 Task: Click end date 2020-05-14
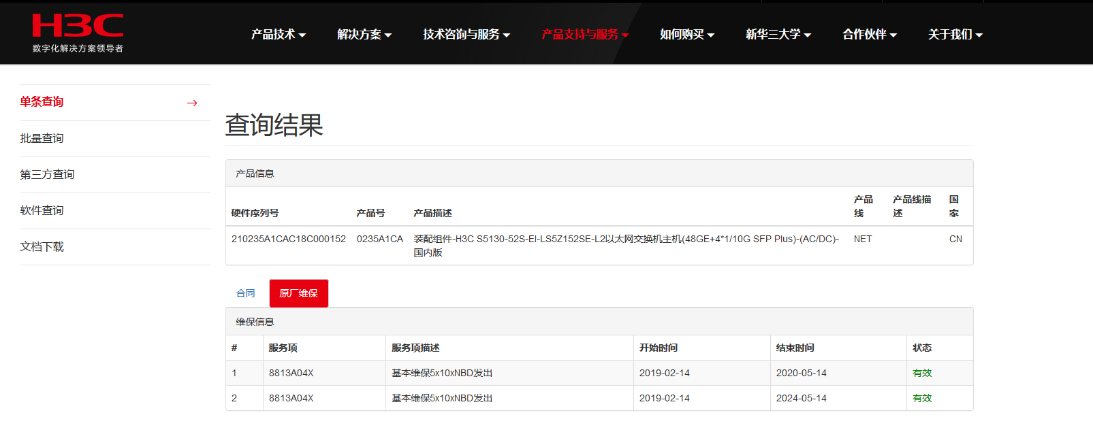(x=802, y=373)
